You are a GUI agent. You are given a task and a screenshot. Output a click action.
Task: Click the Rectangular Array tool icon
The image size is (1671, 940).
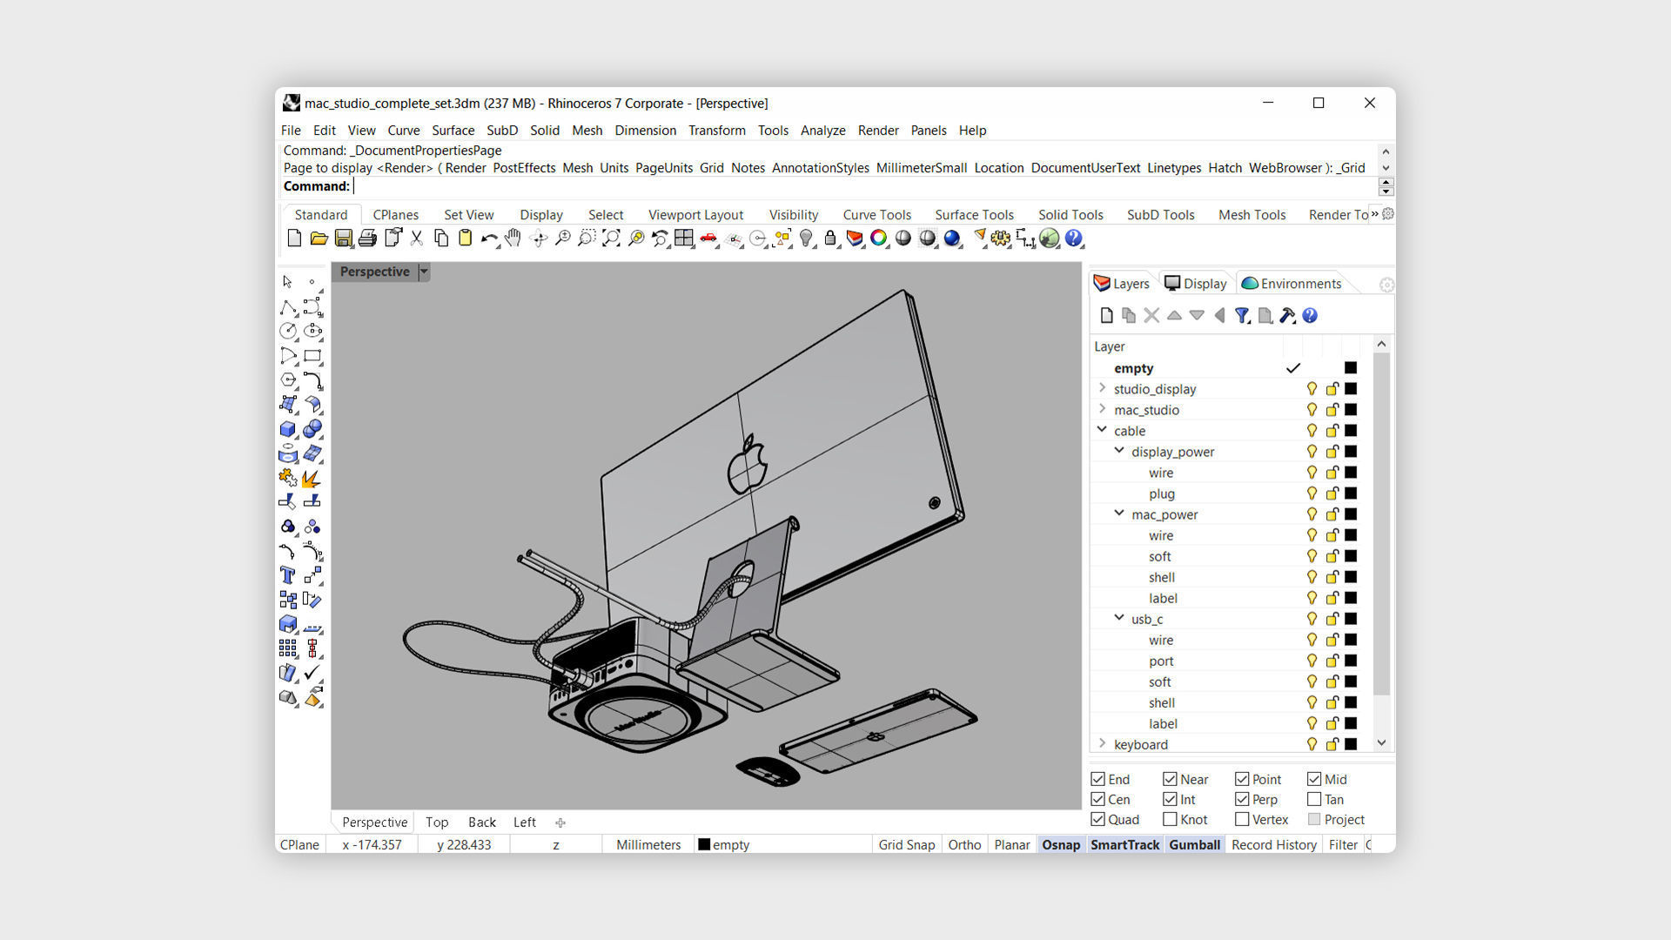[x=288, y=648]
